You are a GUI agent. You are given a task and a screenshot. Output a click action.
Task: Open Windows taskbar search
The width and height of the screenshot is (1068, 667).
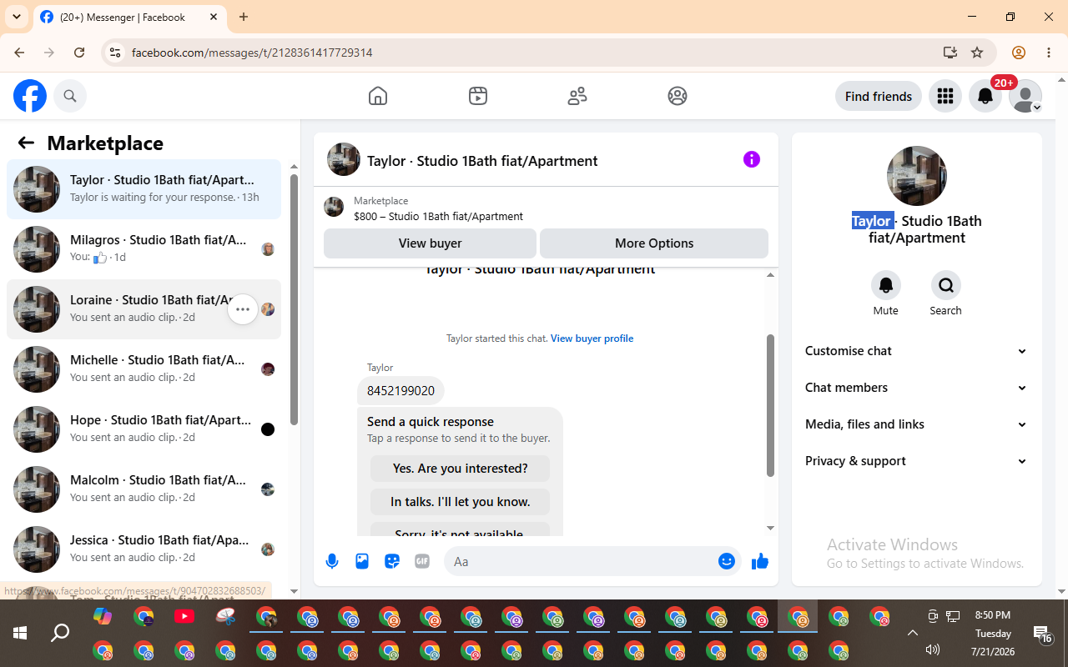pos(60,633)
